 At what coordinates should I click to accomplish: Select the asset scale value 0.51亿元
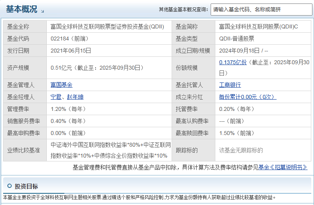point(61,68)
